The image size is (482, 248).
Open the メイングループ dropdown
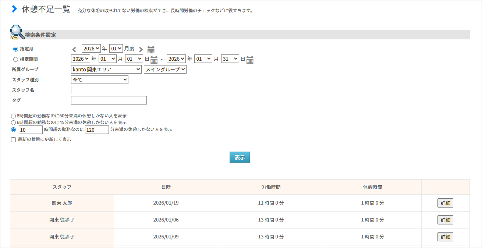click(165, 69)
